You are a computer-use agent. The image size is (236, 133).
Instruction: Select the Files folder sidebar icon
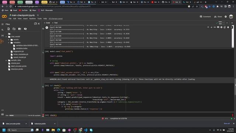(x=3, y=41)
